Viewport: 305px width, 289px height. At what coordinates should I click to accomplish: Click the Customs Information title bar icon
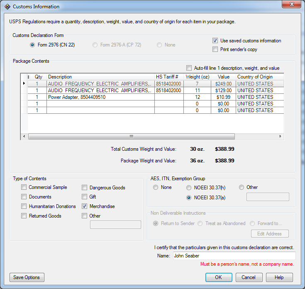pos(7,7)
